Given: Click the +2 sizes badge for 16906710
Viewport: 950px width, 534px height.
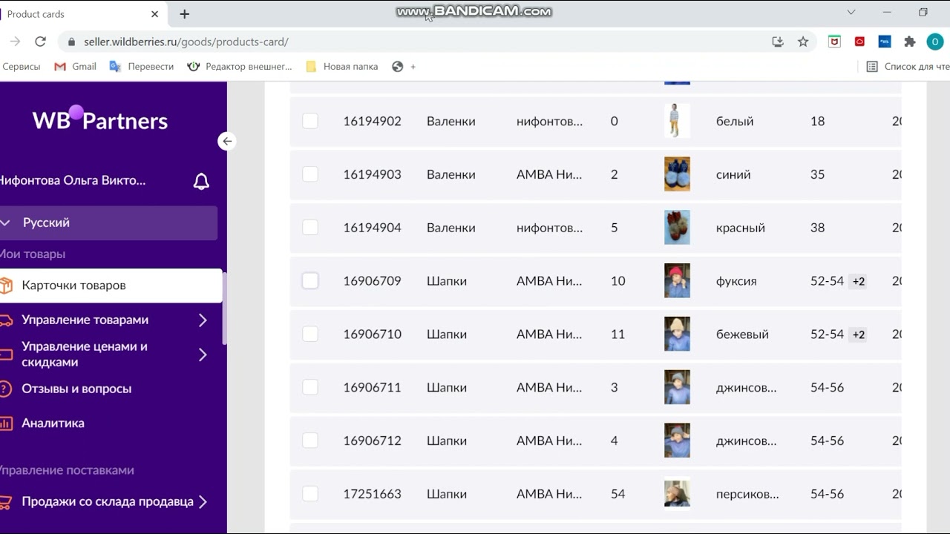Looking at the screenshot, I should [x=858, y=334].
